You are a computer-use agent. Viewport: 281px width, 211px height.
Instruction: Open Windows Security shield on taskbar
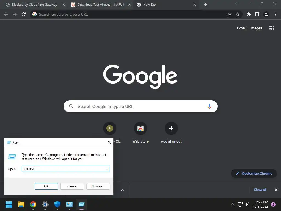point(57,204)
